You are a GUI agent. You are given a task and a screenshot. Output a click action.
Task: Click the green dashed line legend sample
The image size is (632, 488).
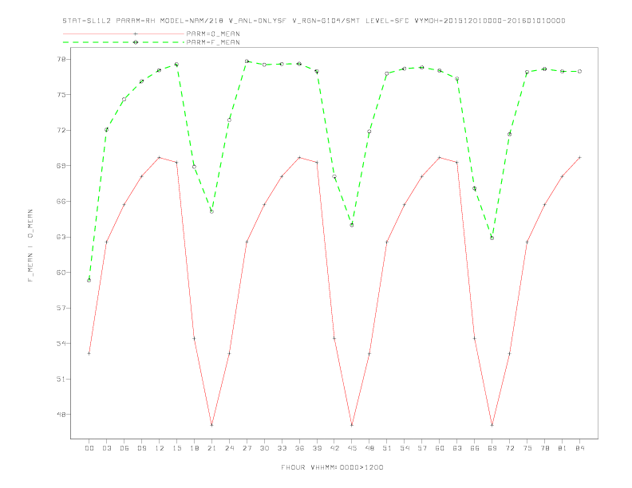pos(124,42)
